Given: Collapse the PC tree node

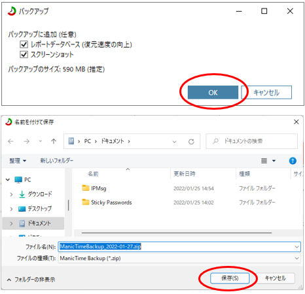Looking at the screenshot, I should 8,180.
